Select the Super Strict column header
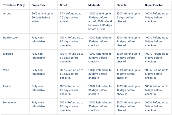This screenshot has height=115, width=172. (x=39, y=5)
